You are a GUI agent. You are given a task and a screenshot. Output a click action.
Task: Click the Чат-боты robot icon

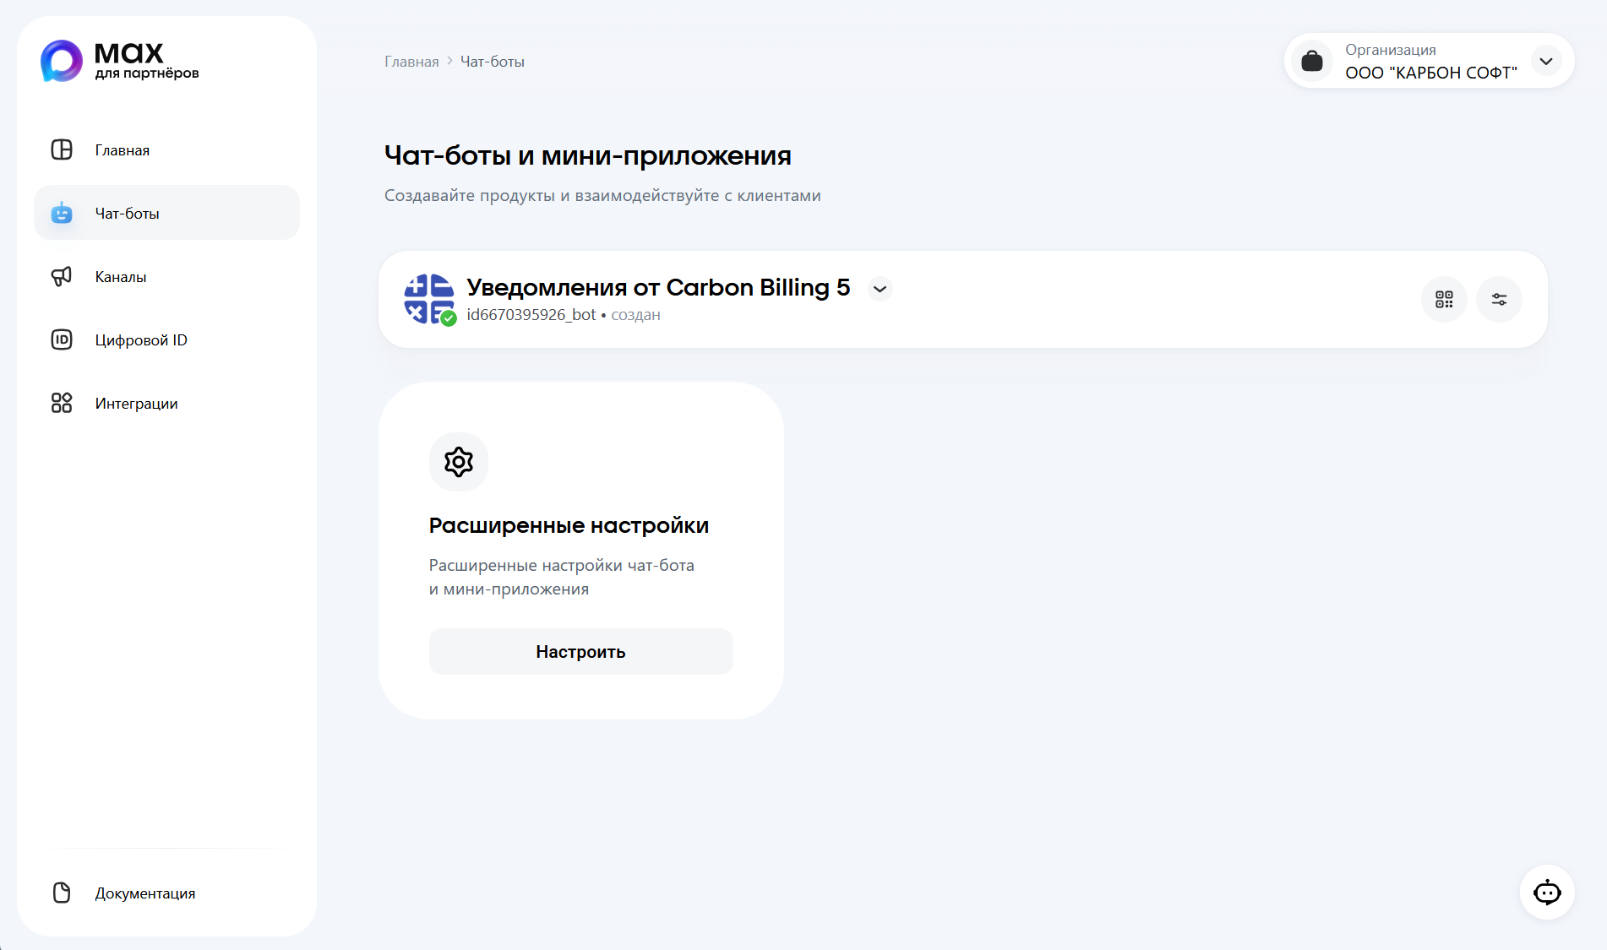[x=62, y=213]
